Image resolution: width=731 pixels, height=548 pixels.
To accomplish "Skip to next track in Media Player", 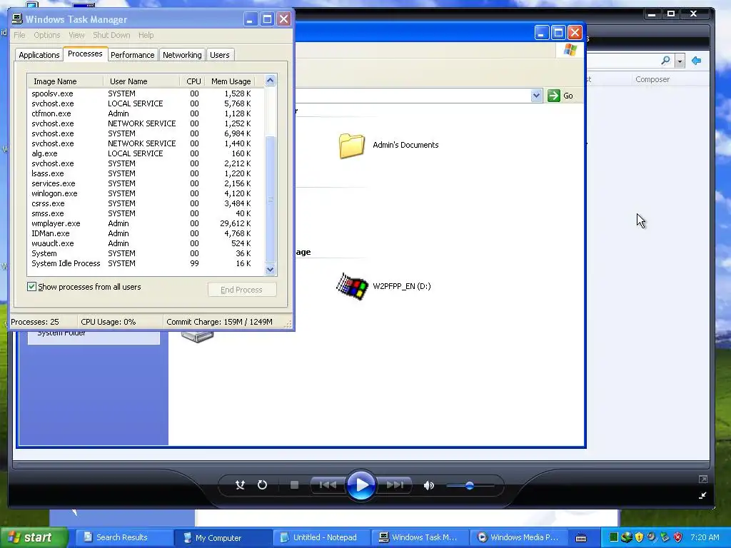I will pyautogui.click(x=394, y=485).
